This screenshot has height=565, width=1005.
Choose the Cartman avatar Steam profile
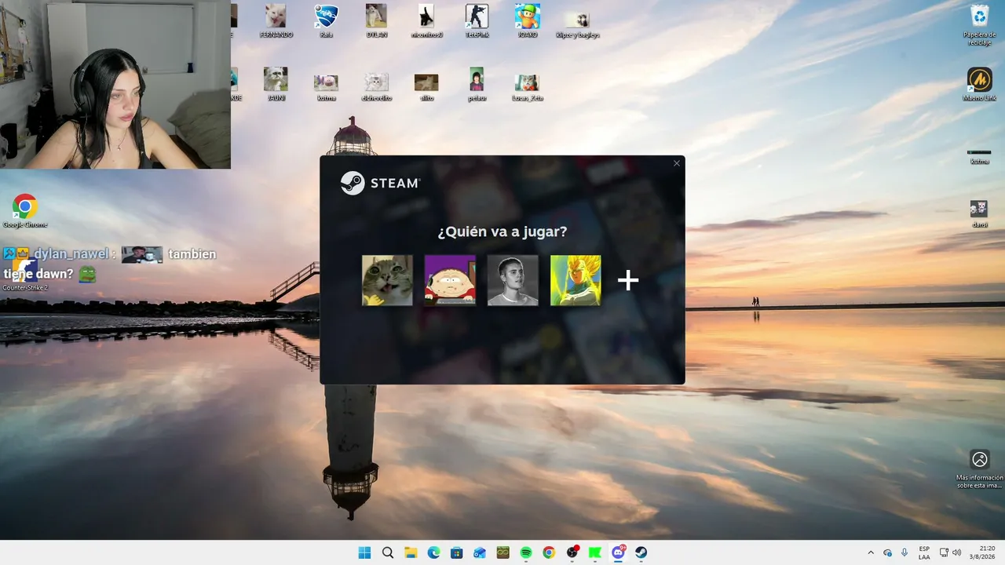coord(450,280)
